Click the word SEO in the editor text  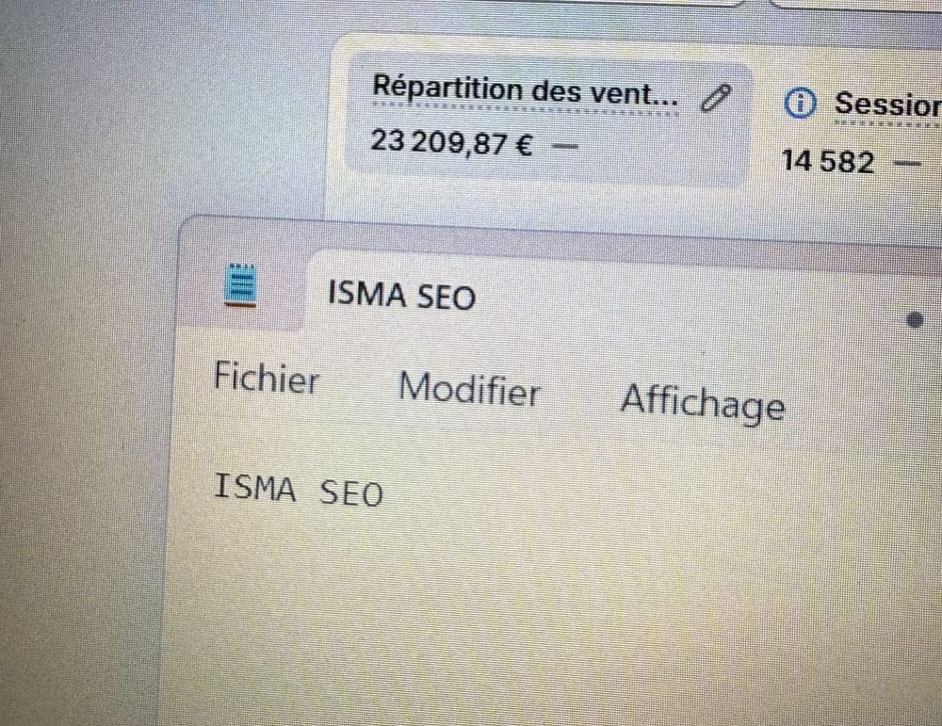coord(352,492)
